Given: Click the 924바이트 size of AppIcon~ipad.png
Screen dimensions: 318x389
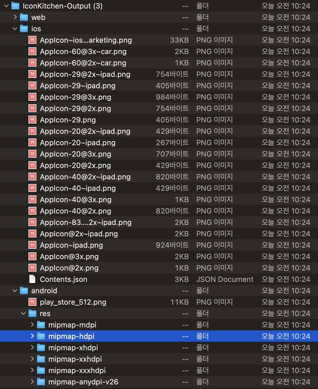Looking at the screenshot, I should coord(172,245).
